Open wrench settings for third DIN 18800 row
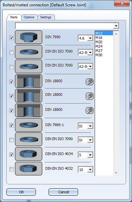 pos(89,110)
